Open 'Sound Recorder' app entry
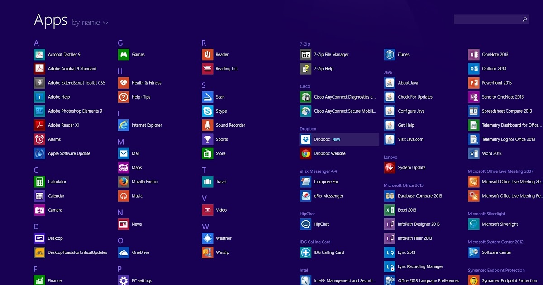This screenshot has height=285, width=543. click(x=224, y=125)
